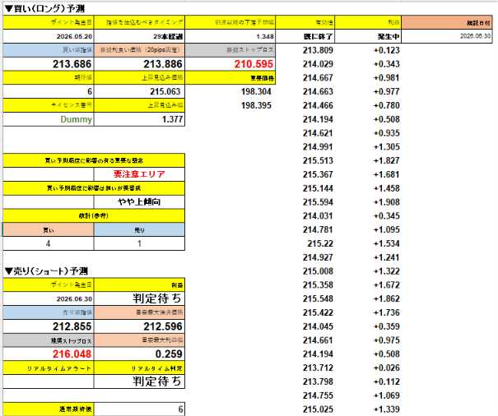
Task: Select the effective value 214.663
Action: (x=318, y=92)
